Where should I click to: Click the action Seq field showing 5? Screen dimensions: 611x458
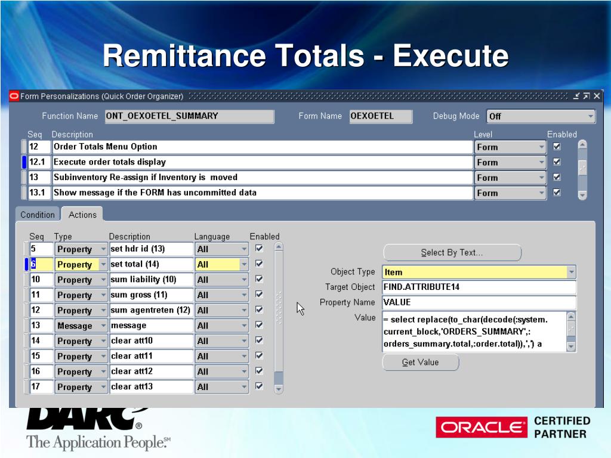tap(41, 249)
